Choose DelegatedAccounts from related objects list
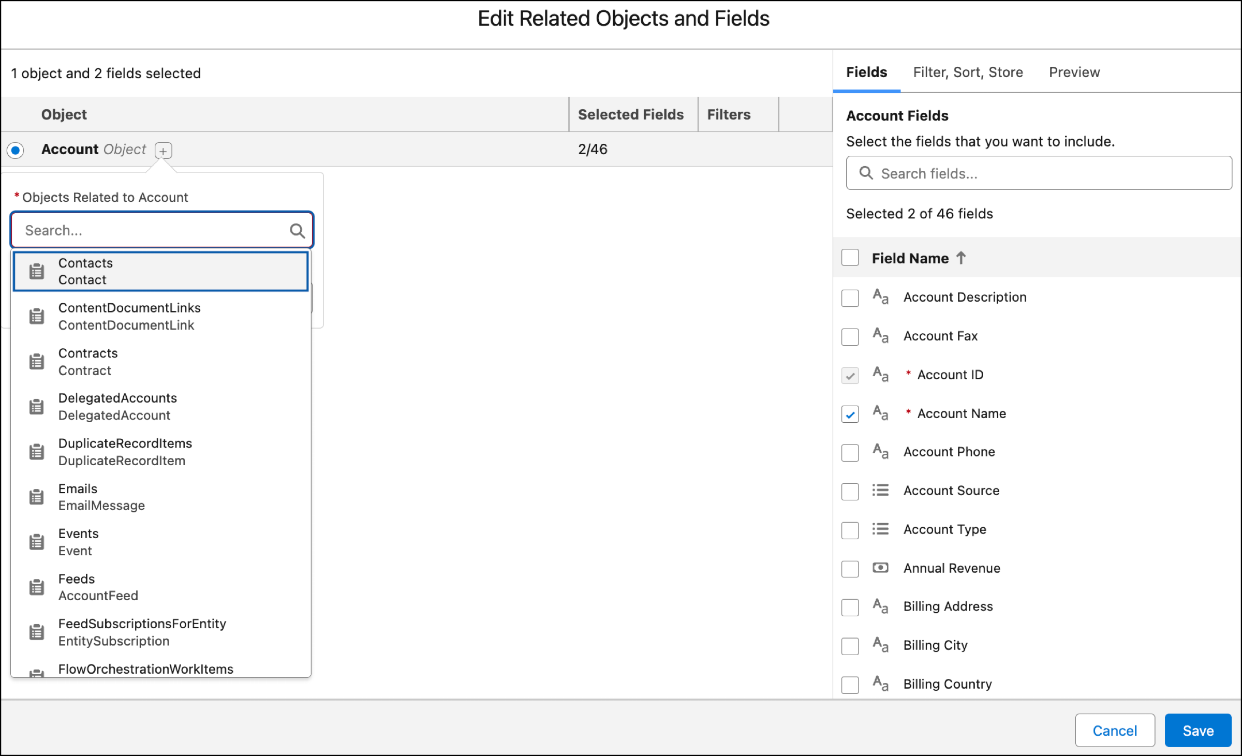Screen dimensions: 1242x756 click(161, 407)
